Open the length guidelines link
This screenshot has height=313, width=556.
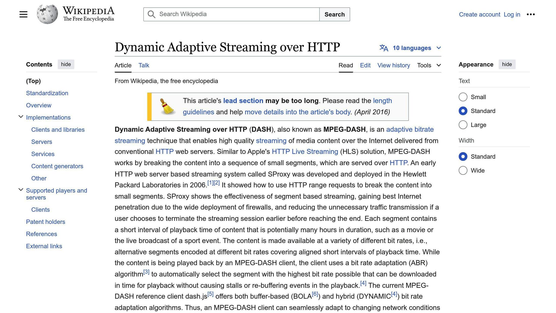(383, 101)
